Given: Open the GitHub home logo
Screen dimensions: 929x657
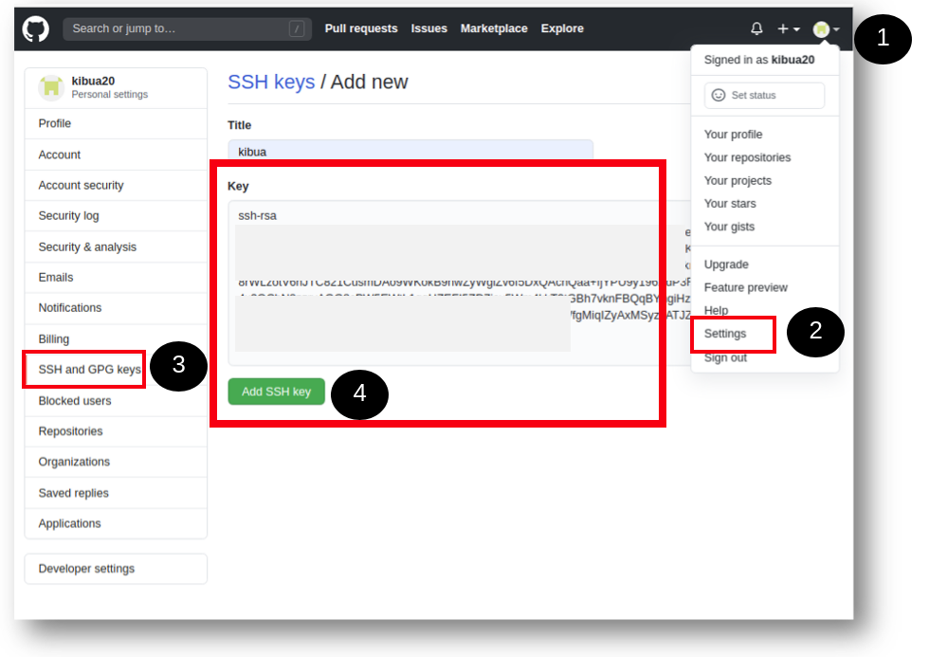Looking at the screenshot, I should point(36,29).
